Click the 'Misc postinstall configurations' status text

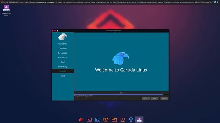pos(84,96)
